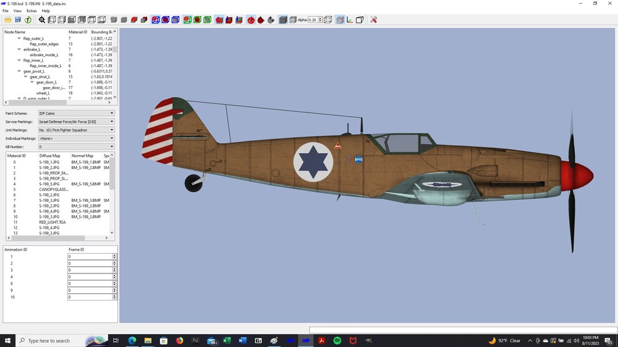Select the flap_inner_inside_L node
Screen dimensions: 618x347
[46, 66]
